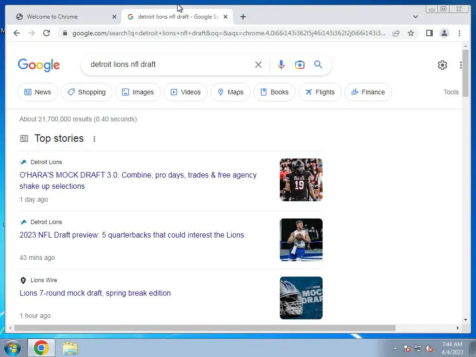Click the muted volume tray icon
Image resolution: width=476 pixels, height=357 pixels.
click(429, 348)
